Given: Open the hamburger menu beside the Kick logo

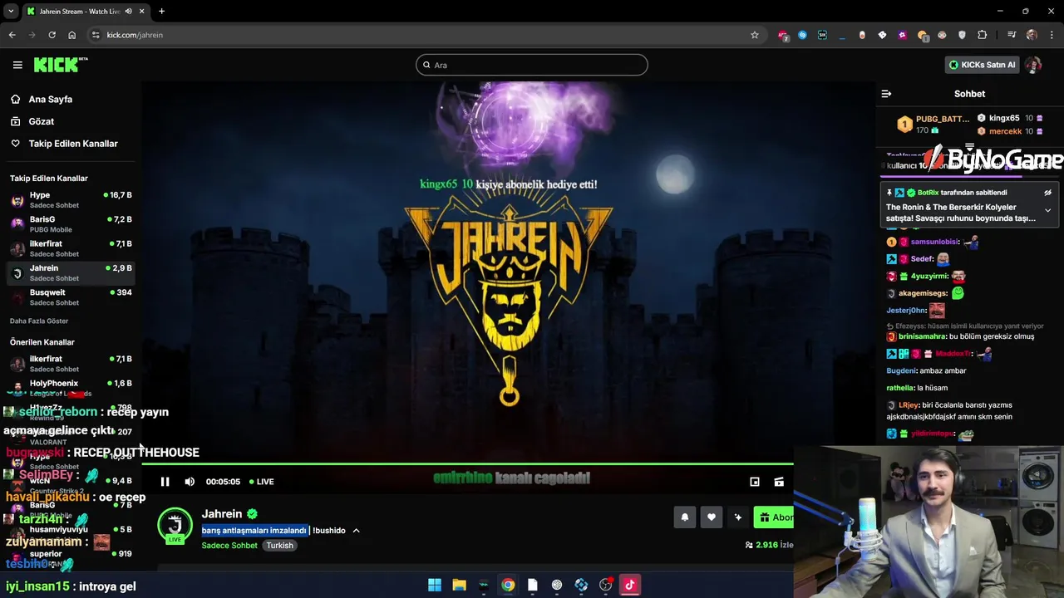Looking at the screenshot, I should pyautogui.click(x=17, y=65).
